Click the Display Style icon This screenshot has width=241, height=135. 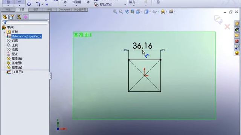pyautogui.click(x=146, y=12)
